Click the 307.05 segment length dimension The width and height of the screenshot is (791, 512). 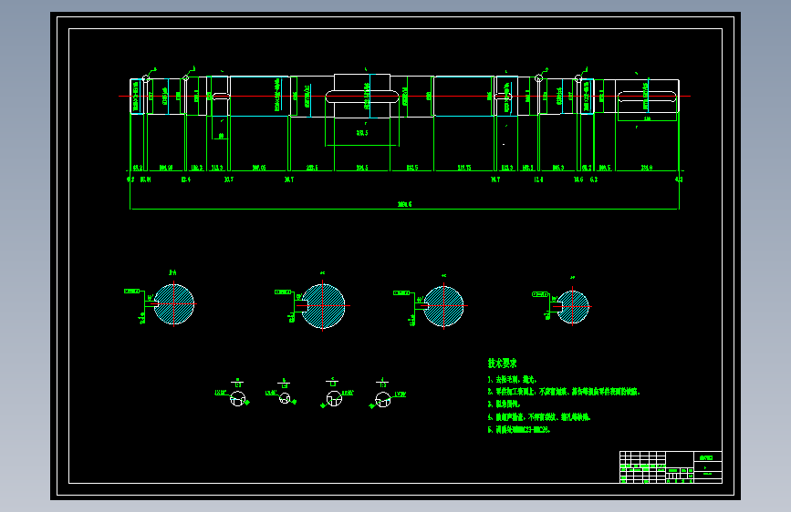[x=259, y=168]
